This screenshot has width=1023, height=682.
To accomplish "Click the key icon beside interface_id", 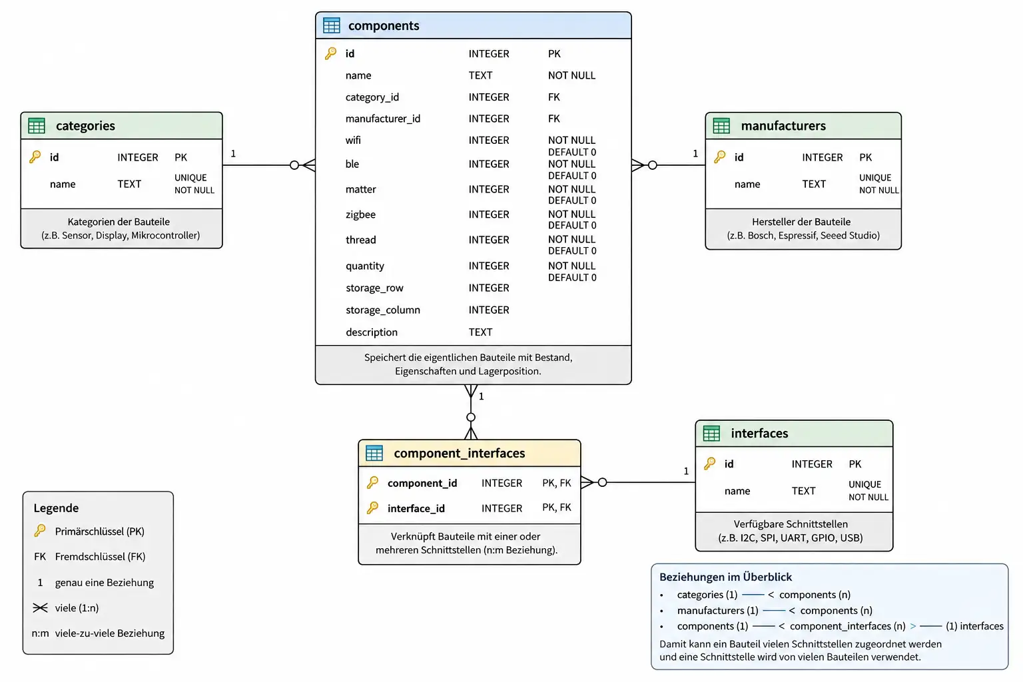I will coord(372,508).
